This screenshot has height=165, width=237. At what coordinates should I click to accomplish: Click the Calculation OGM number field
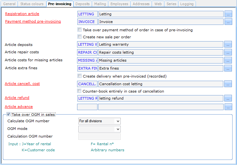click(x=99, y=137)
